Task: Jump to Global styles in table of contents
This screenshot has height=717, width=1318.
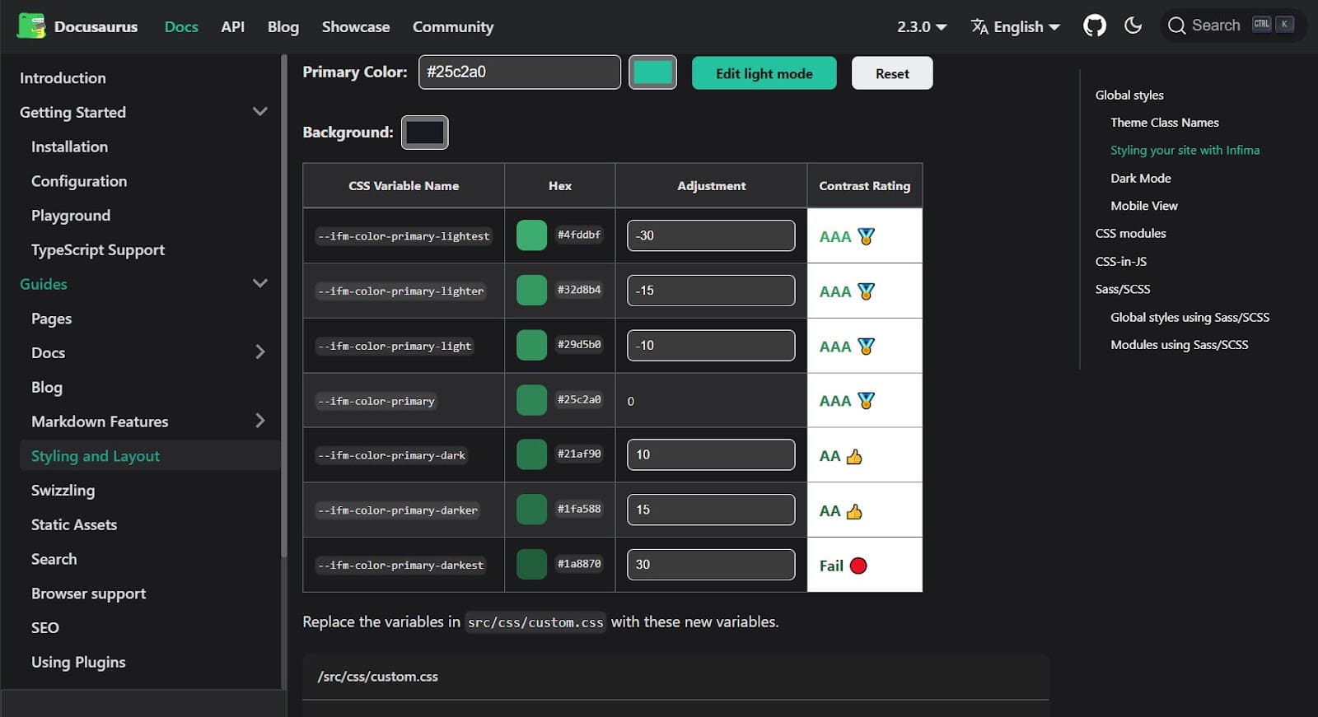Action: click(x=1129, y=95)
